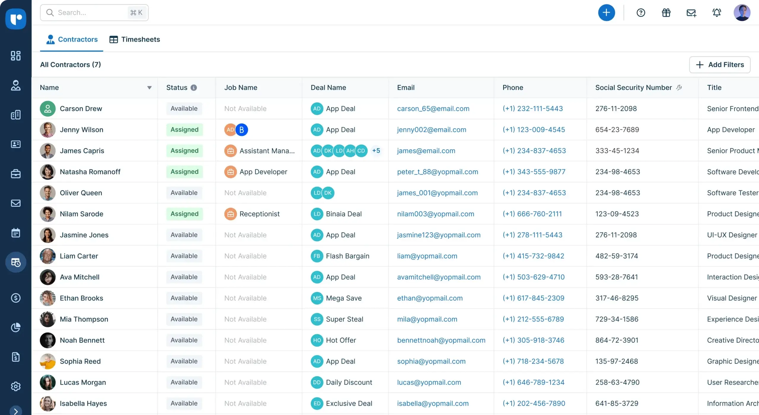Click the Add Filters button
The width and height of the screenshot is (759, 415).
tap(720, 65)
